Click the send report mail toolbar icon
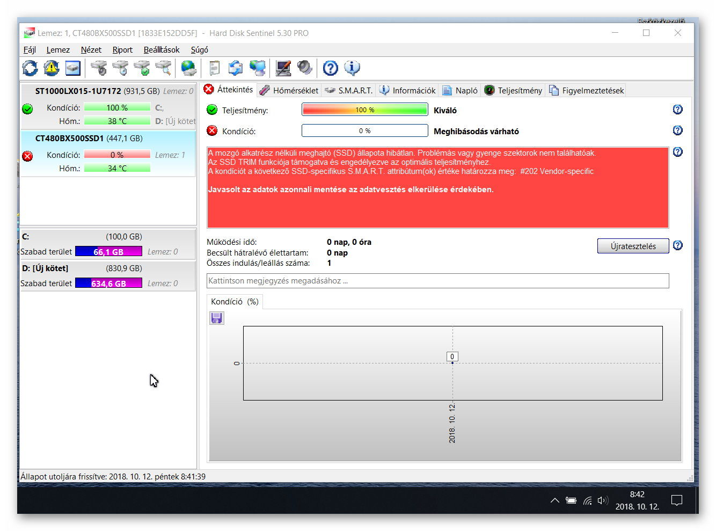The image size is (716, 531). point(236,68)
